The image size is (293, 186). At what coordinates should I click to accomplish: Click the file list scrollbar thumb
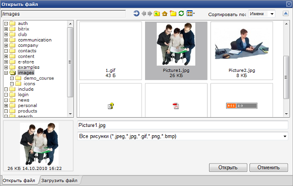point(286,77)
